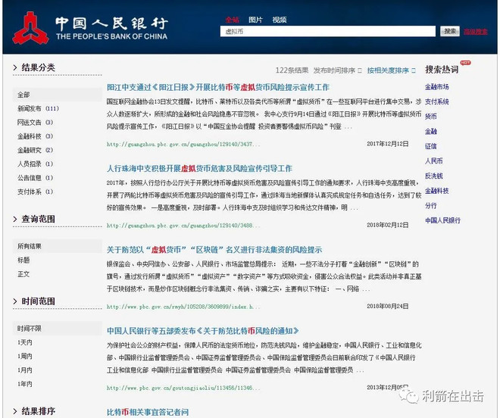
Task: Click the 2018年02月12日 result date
Action: [x=387, y=225]
